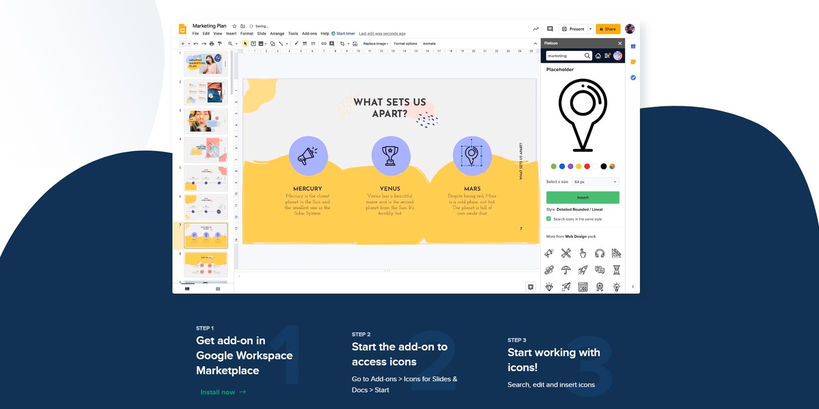The width and height of the screenshot is (819, 409).
Task: Select the cursor (select) tool
Action: click(245, 44)
